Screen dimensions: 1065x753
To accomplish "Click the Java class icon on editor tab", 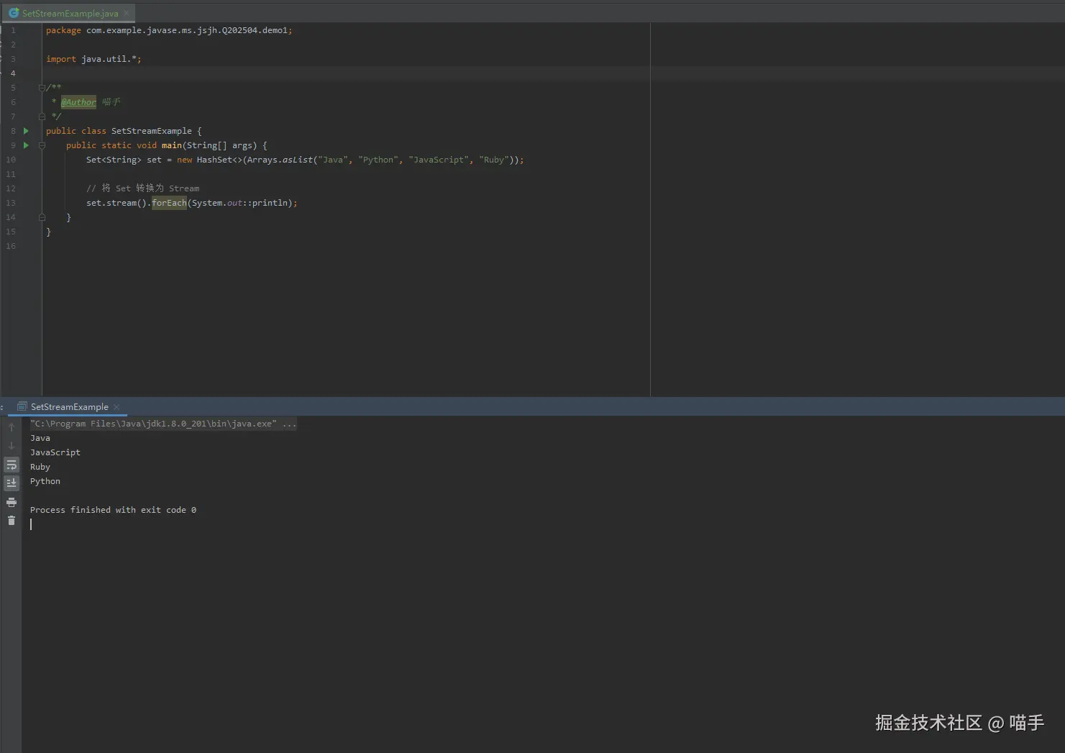I will (x=14, y=13).
